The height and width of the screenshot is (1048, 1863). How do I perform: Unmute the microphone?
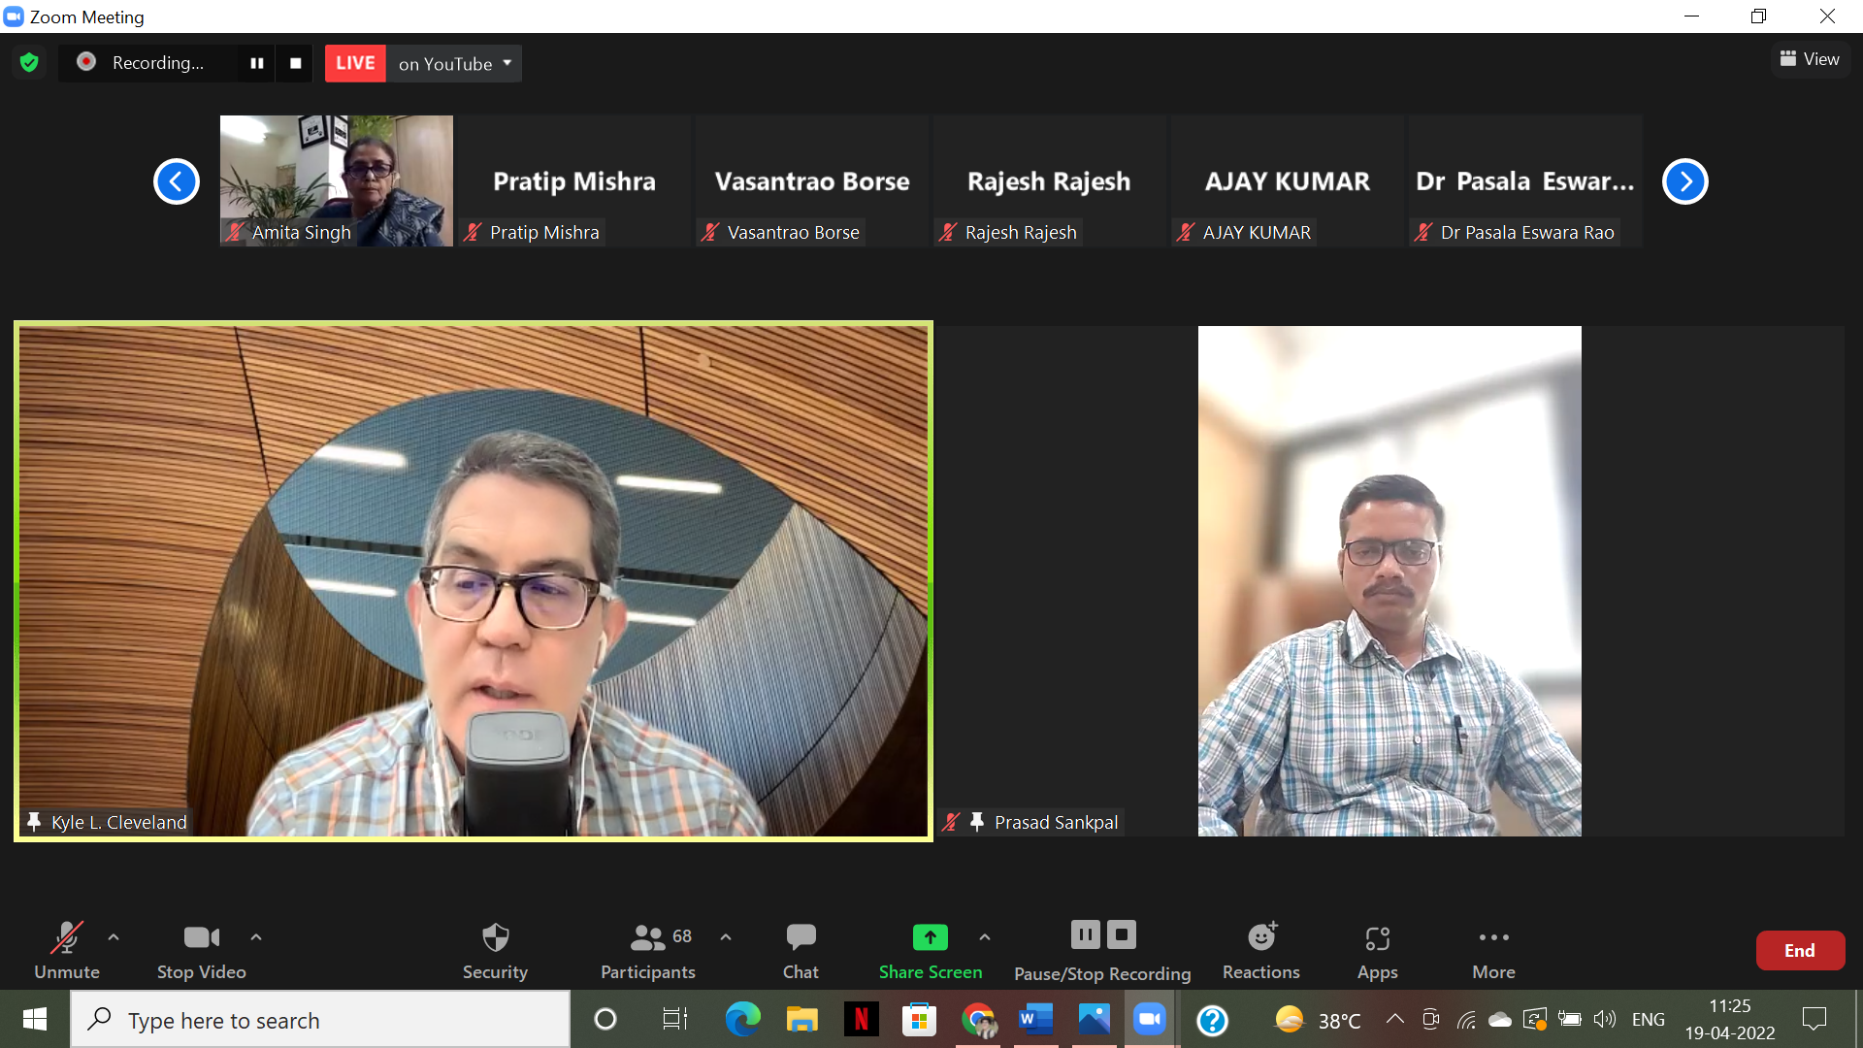pos(67,950)
